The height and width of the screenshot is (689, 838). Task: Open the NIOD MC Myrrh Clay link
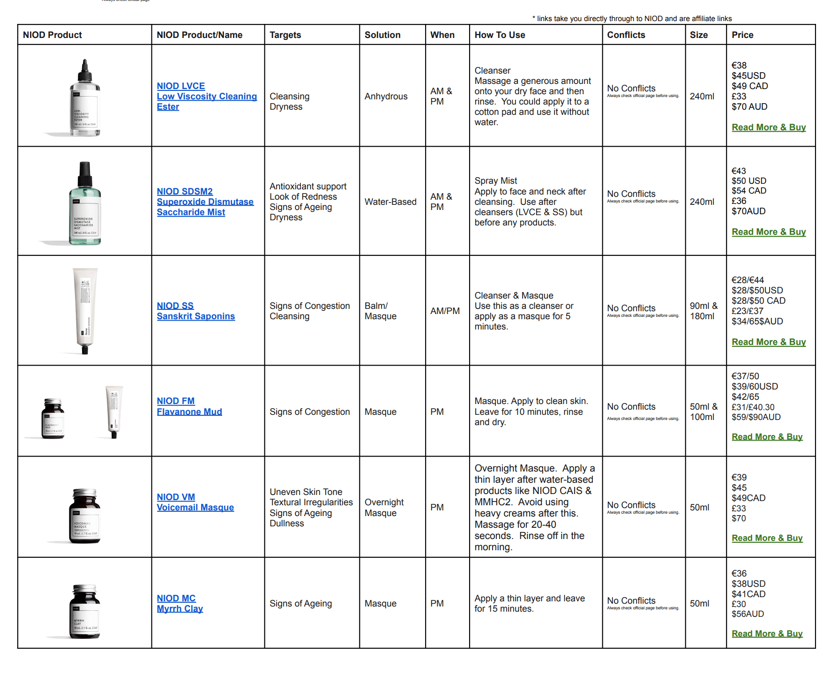[x=180, y=603]
